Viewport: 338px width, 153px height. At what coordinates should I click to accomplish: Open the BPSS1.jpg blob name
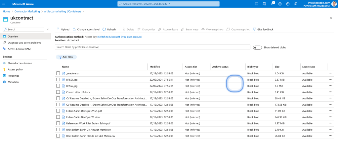click(72, 80)
